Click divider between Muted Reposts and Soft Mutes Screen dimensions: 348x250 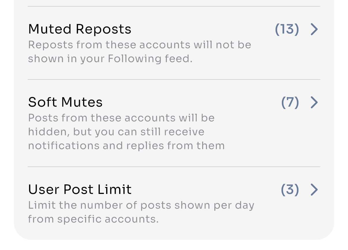point(174,79)
